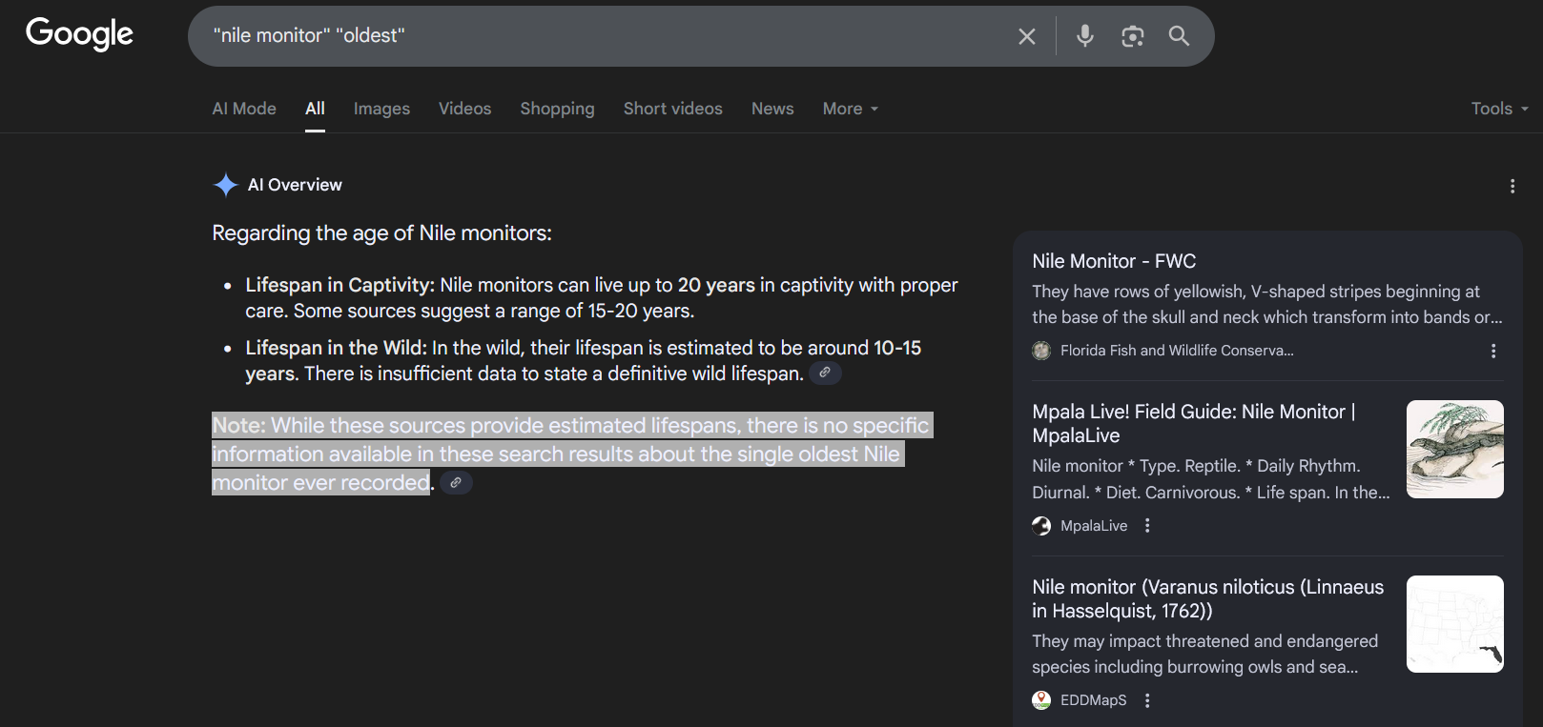Clear the search query with the X icon
The image size is (1543, 727).
(1027, 36)
